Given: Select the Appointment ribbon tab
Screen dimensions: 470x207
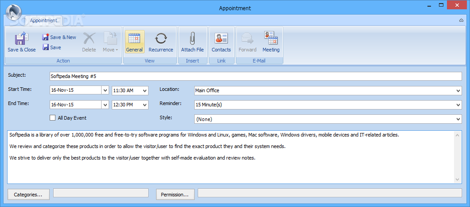Looking at the screenshot, I should [43, 20].
